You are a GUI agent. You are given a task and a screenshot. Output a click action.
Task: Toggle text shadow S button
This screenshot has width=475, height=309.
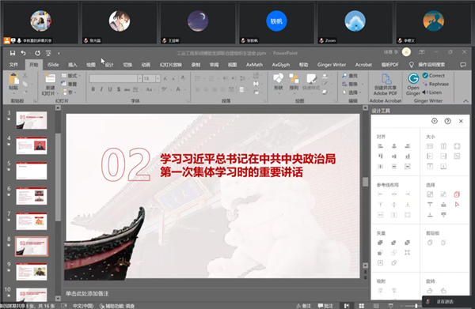coord(119,89)
